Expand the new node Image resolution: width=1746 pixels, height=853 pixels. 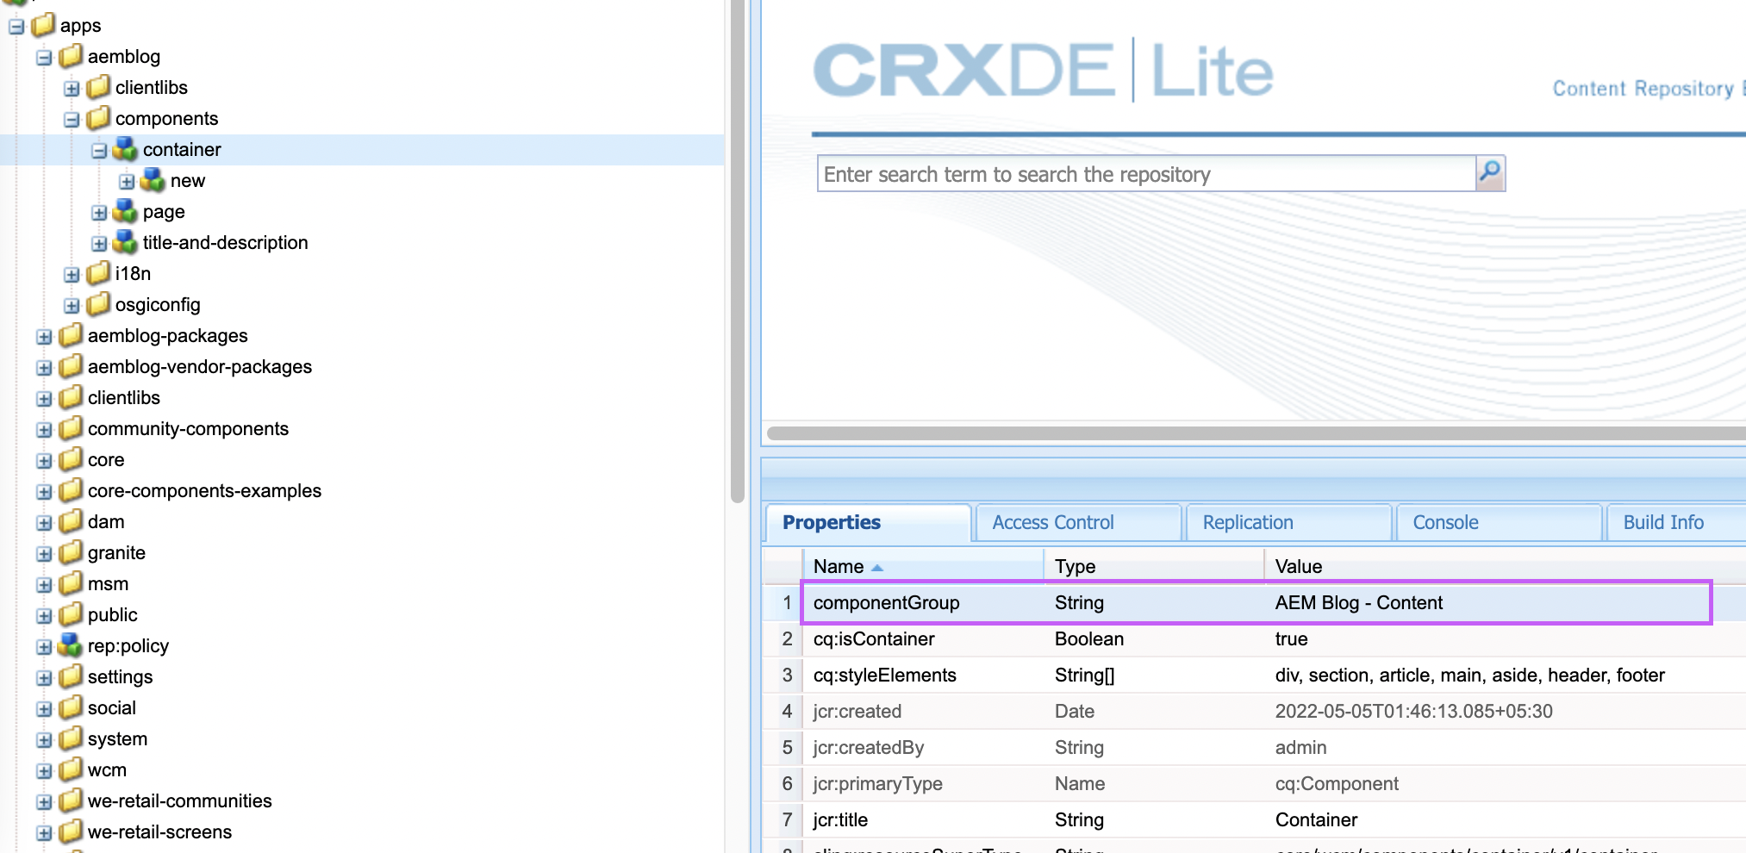(x=127, y=182)
